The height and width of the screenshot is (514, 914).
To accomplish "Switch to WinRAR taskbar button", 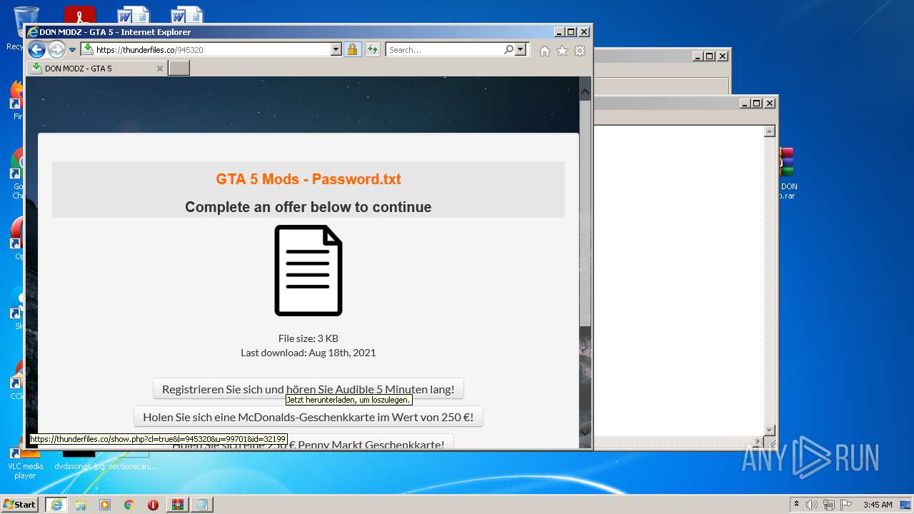I will pos(178,505).
